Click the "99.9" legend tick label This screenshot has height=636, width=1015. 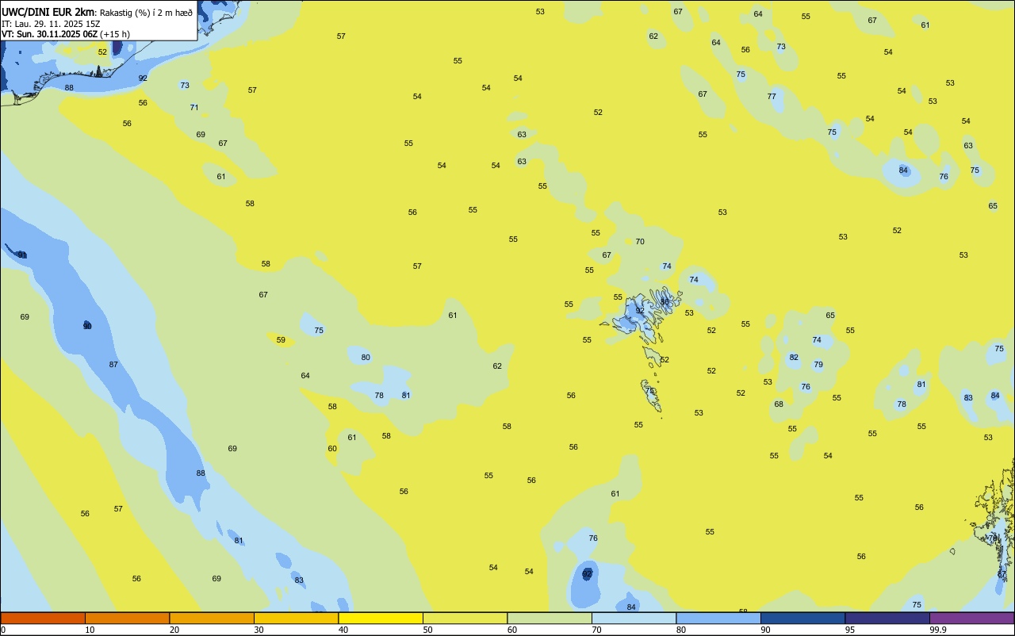pos(938,630)
